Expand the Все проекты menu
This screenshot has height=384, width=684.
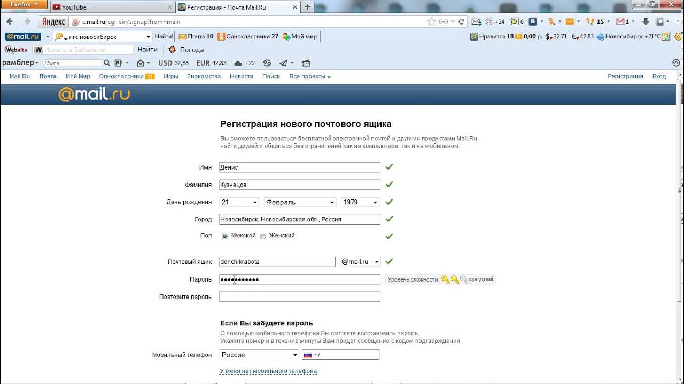310,77
